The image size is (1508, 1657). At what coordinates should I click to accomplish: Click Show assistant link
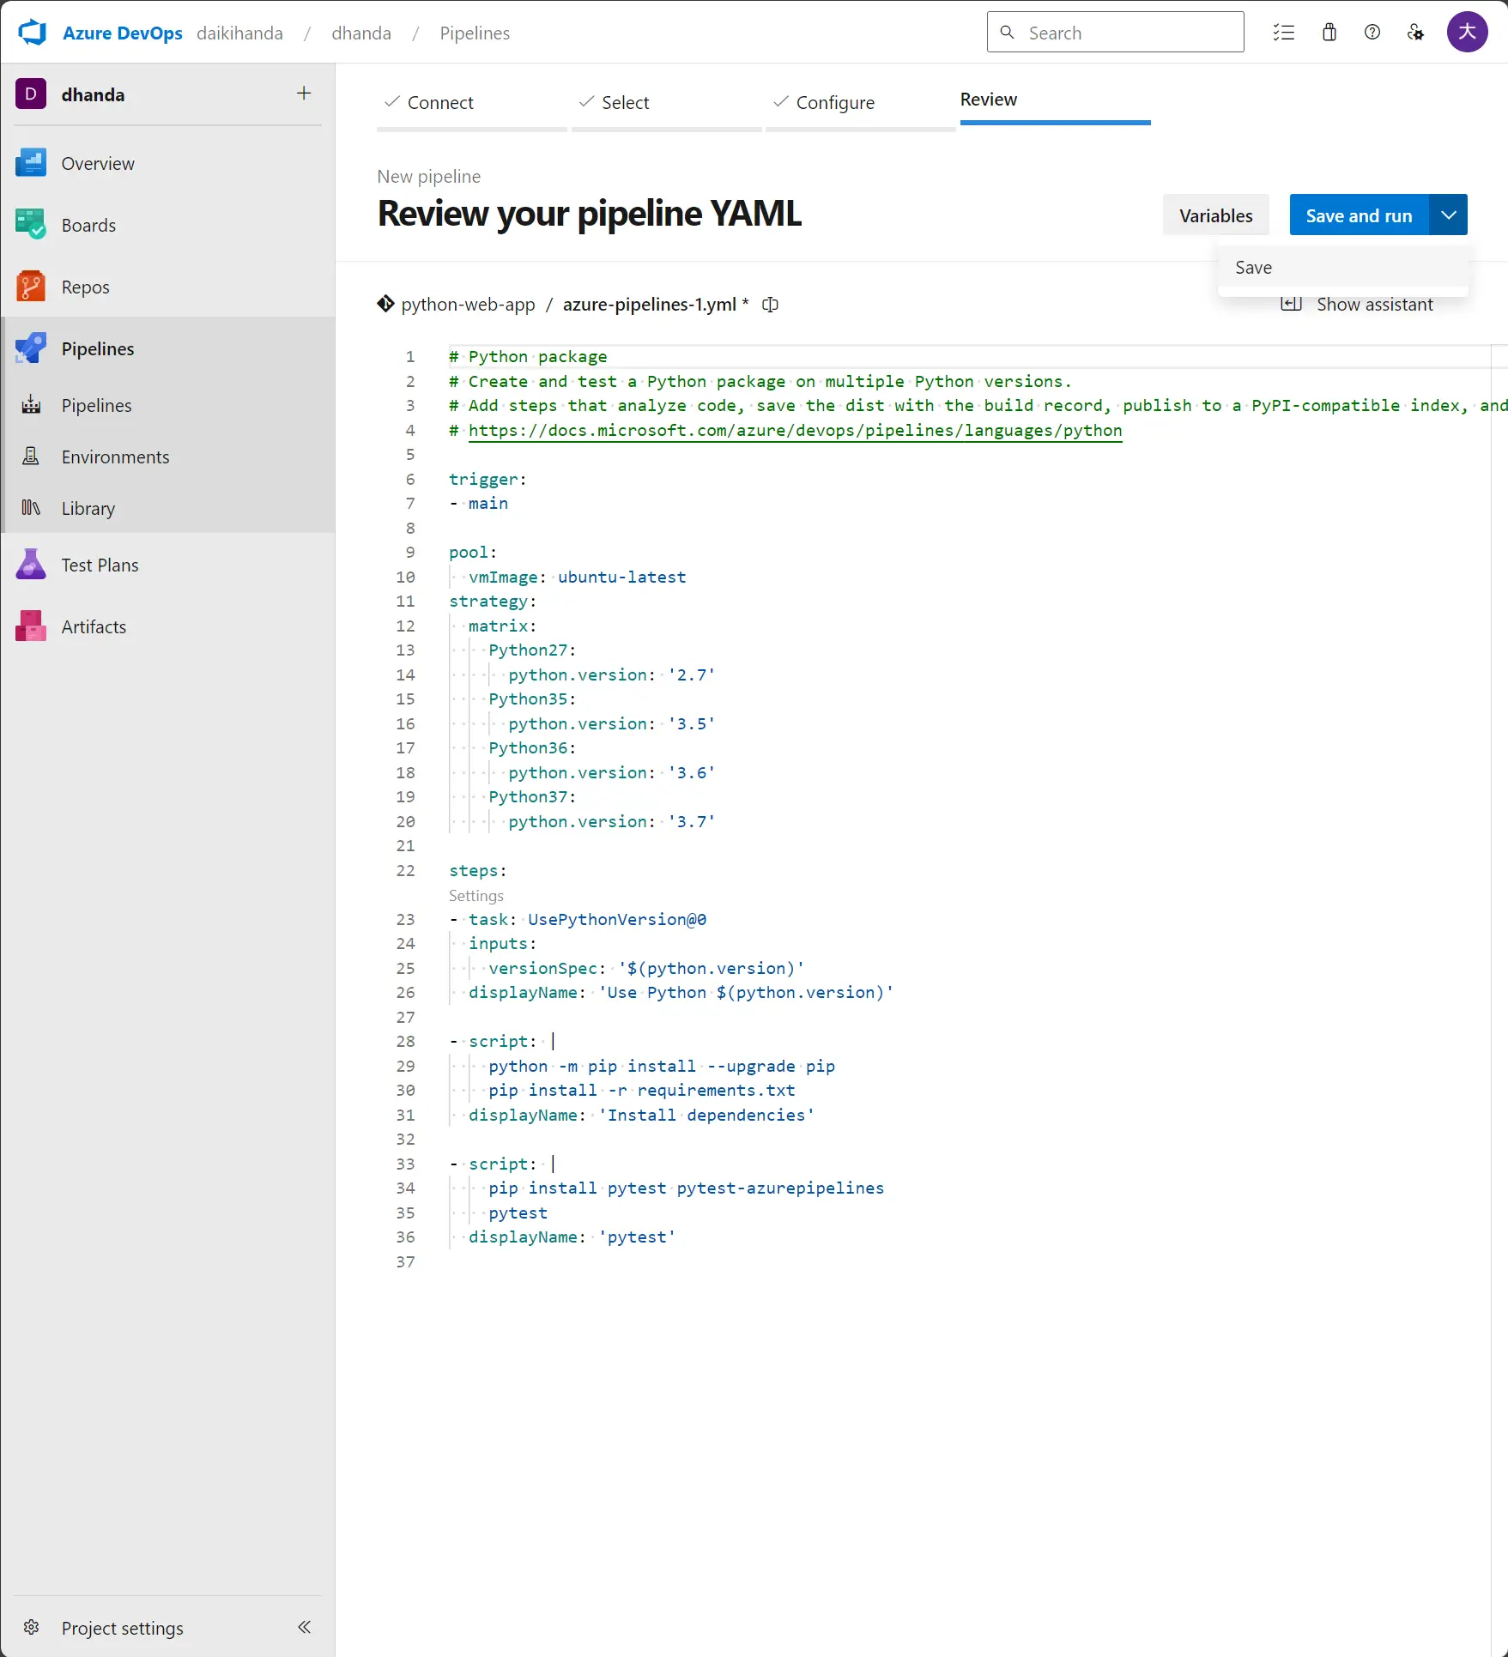pos(1374,305)
